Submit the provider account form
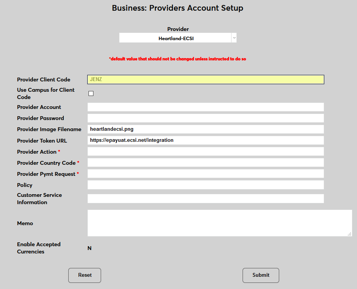The width and height of the screenshot is (357, 289). click(x=261, y=275)
